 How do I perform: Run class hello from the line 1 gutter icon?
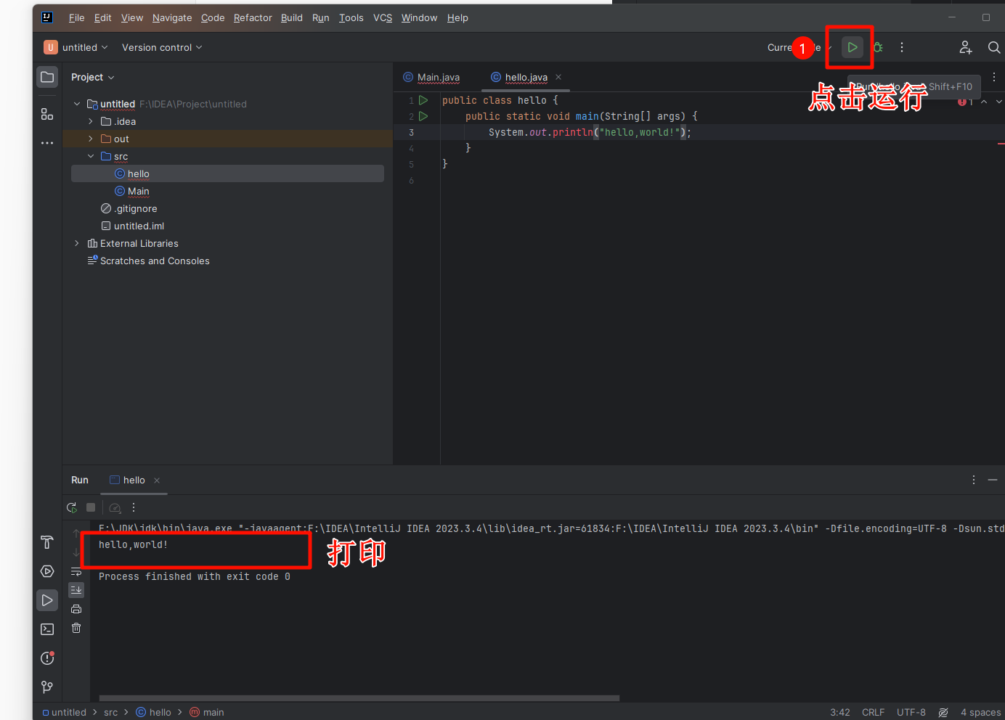[423, 100]
